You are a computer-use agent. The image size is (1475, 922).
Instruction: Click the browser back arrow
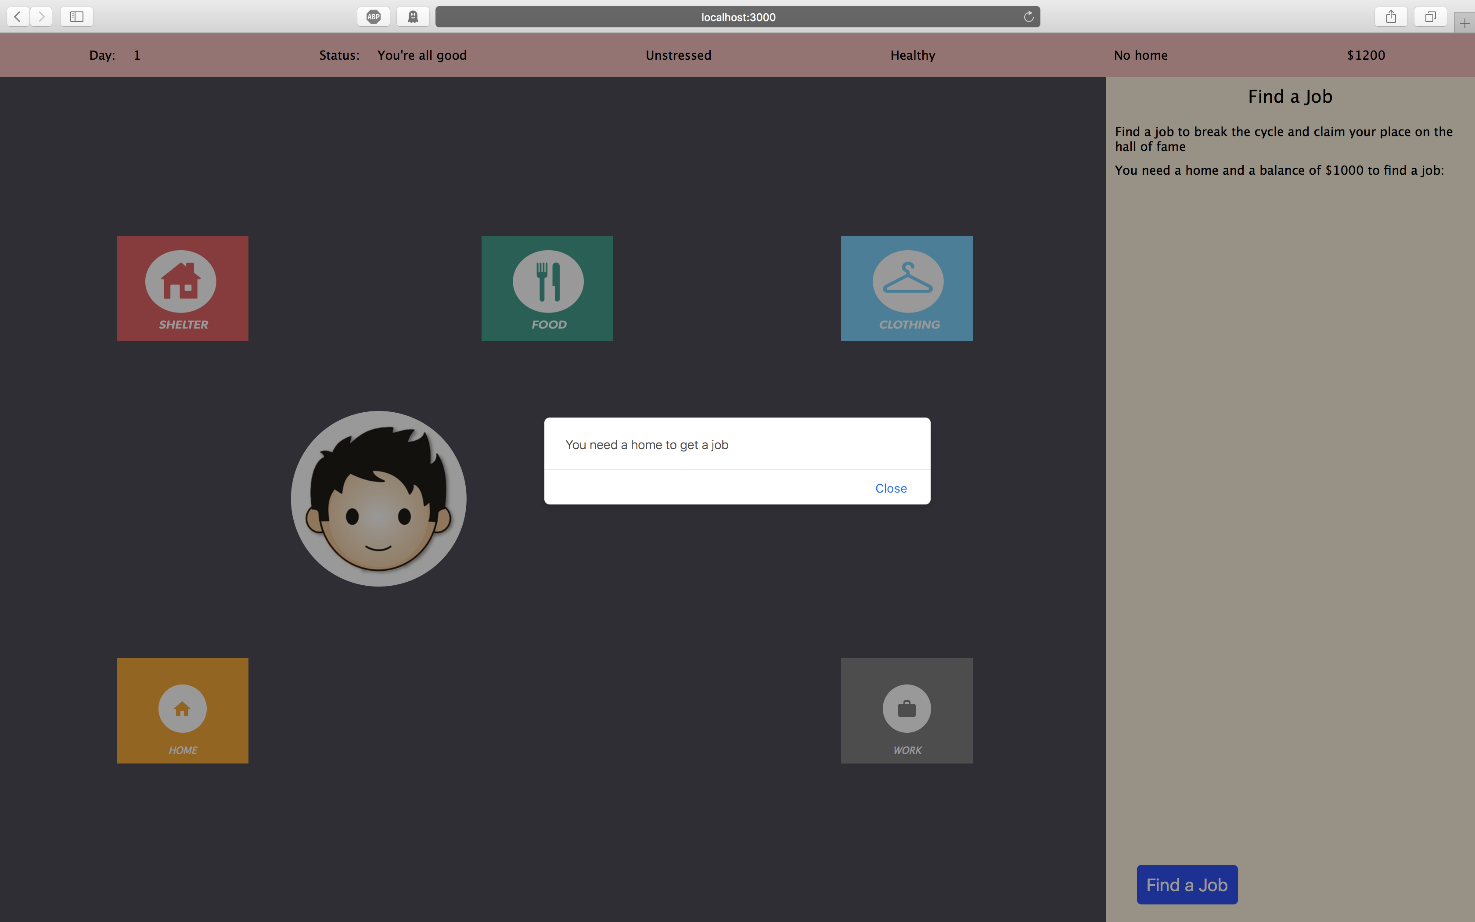tap(18, 17)
